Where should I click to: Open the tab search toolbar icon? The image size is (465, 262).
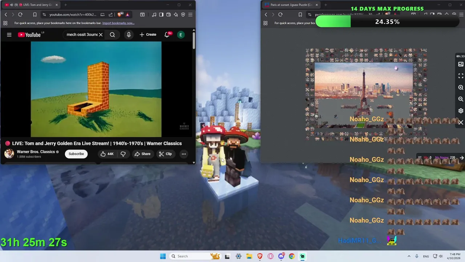142,15
